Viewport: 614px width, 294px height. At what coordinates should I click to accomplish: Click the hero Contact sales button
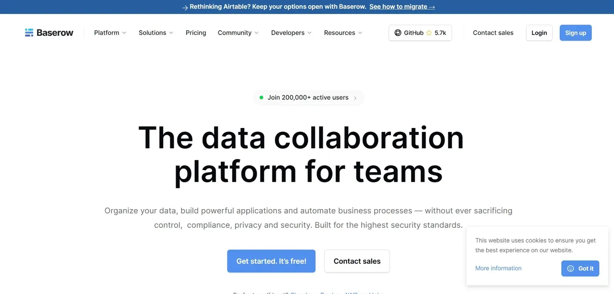(x=357, y=261)
